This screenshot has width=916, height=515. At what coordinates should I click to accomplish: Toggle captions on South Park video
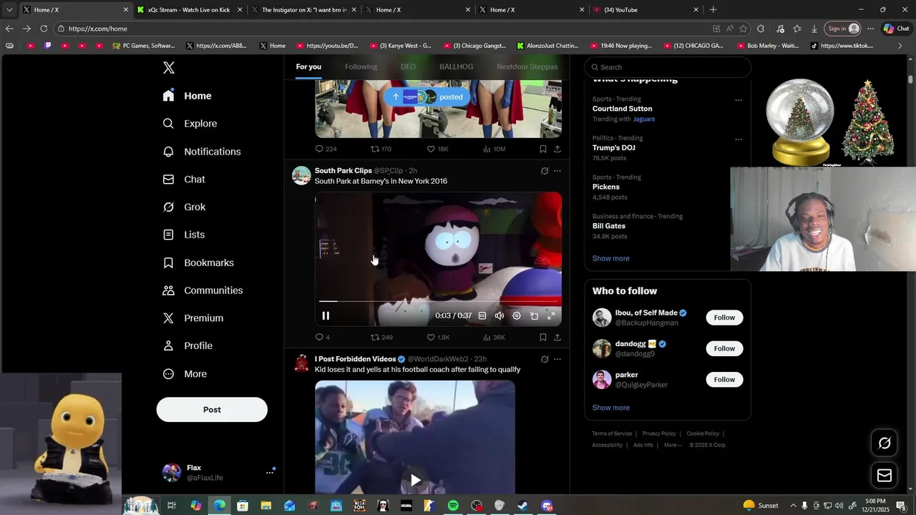[x=482, y=315]
